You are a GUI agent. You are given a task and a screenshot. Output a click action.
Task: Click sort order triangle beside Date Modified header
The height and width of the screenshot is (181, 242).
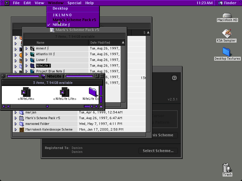[x=123, y=43]
